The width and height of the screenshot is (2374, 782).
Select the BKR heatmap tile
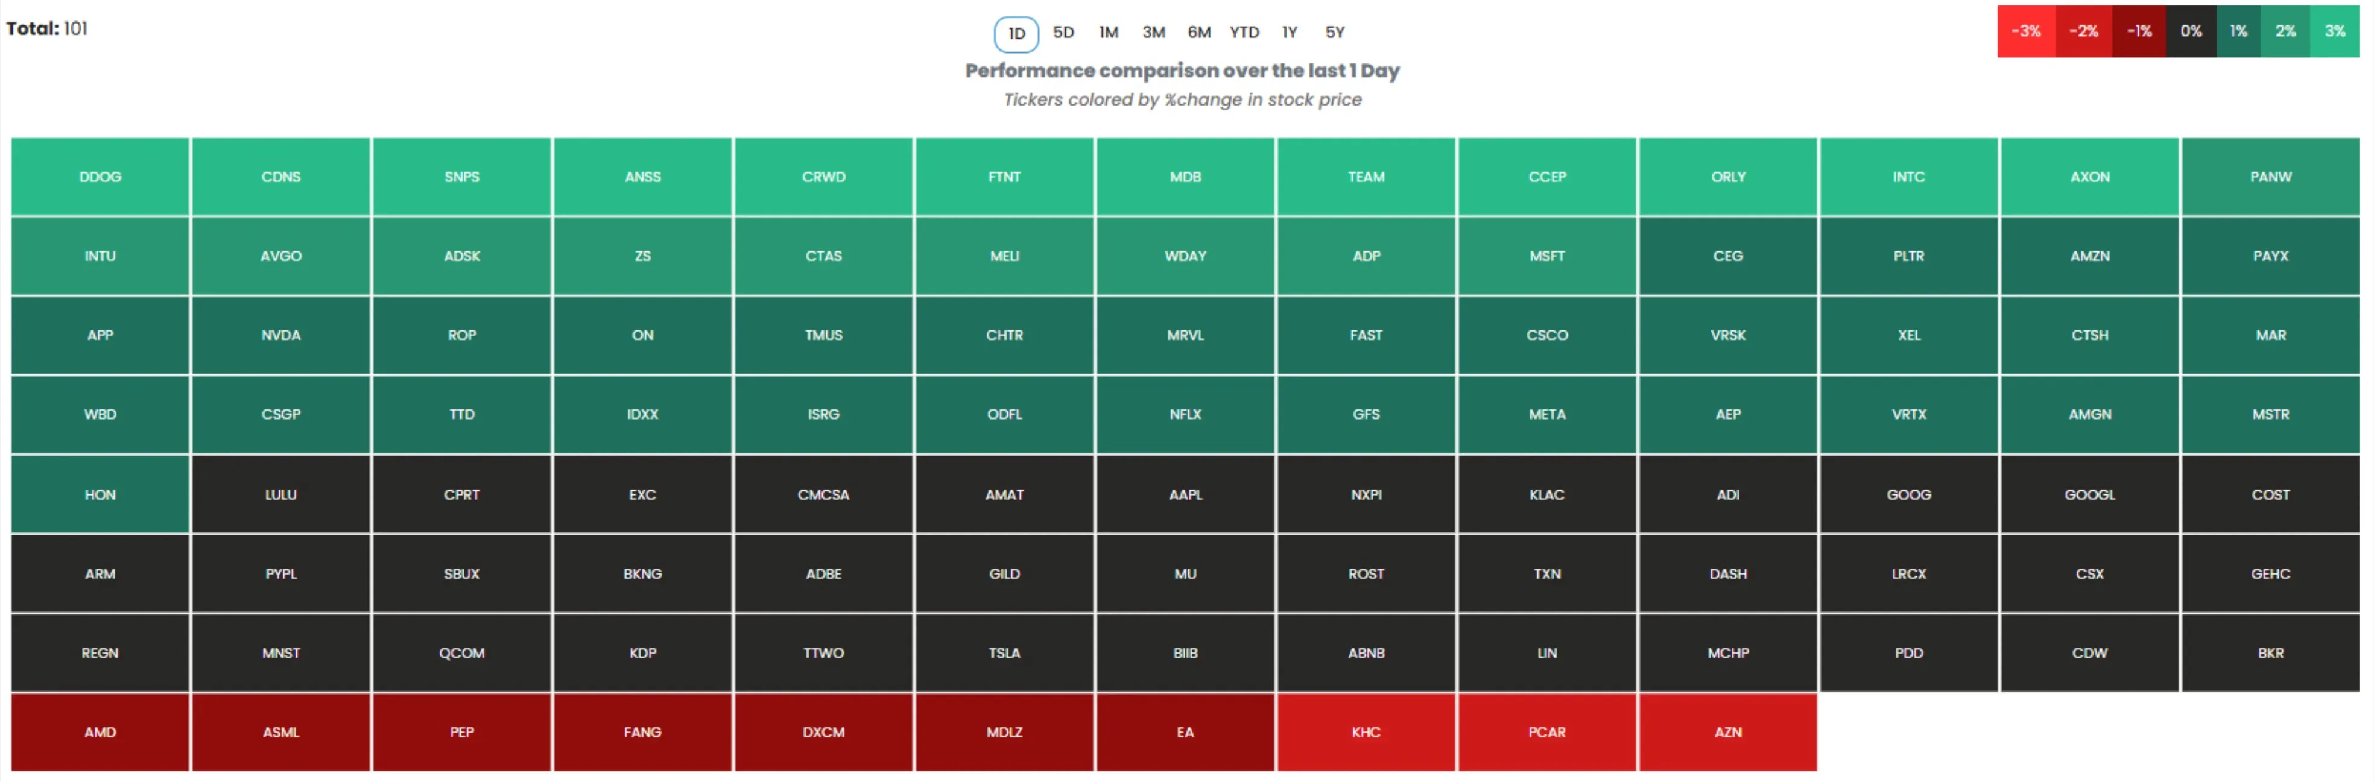click(2271, 653)
